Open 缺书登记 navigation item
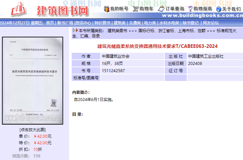The image size is (243, 160). click(190, 23)
